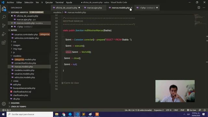Open the Editar menu
208x117 pixels.
pyautogui.click(x=19, y=2)
